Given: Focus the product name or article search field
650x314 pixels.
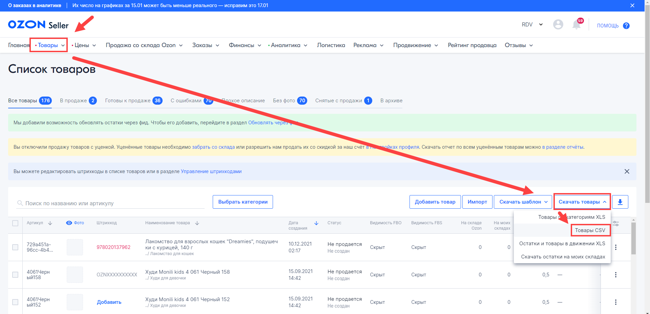Looking at the screenshot, I should (x=110, y=203).
